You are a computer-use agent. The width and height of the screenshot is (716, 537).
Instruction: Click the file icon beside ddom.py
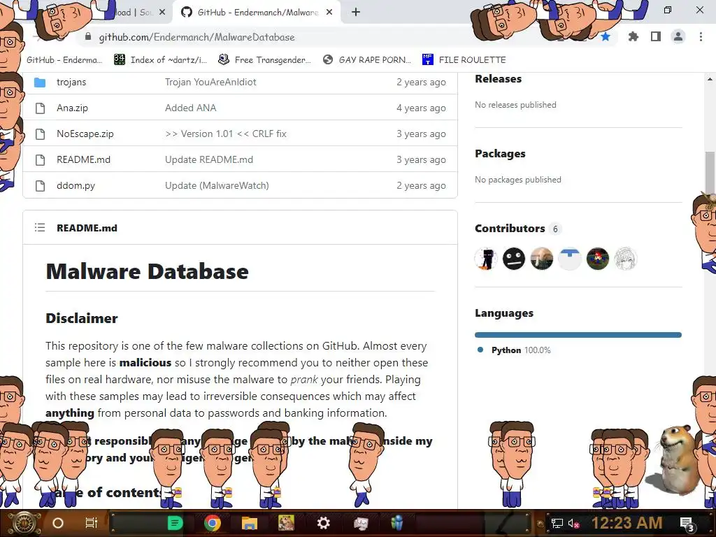tap(40, 186)
